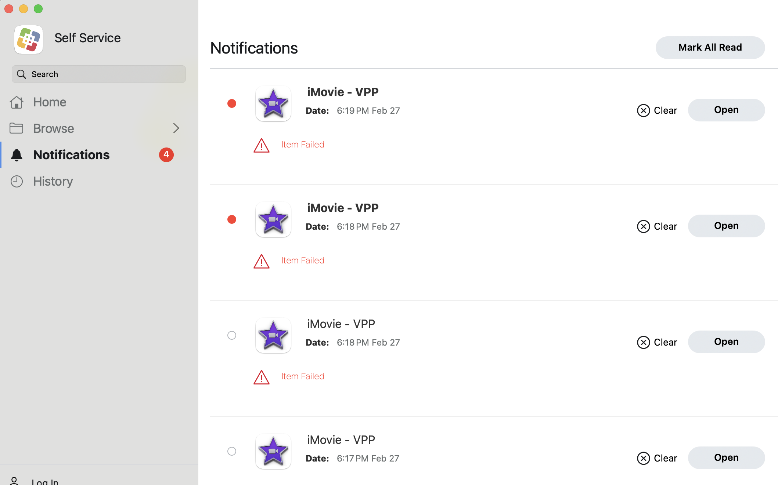Click the Mark All Read button
The image size is (778, 485).
click(710, 47)
